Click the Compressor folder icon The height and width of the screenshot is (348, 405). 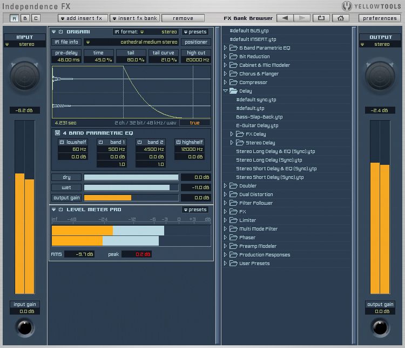[x=233, y=82]
